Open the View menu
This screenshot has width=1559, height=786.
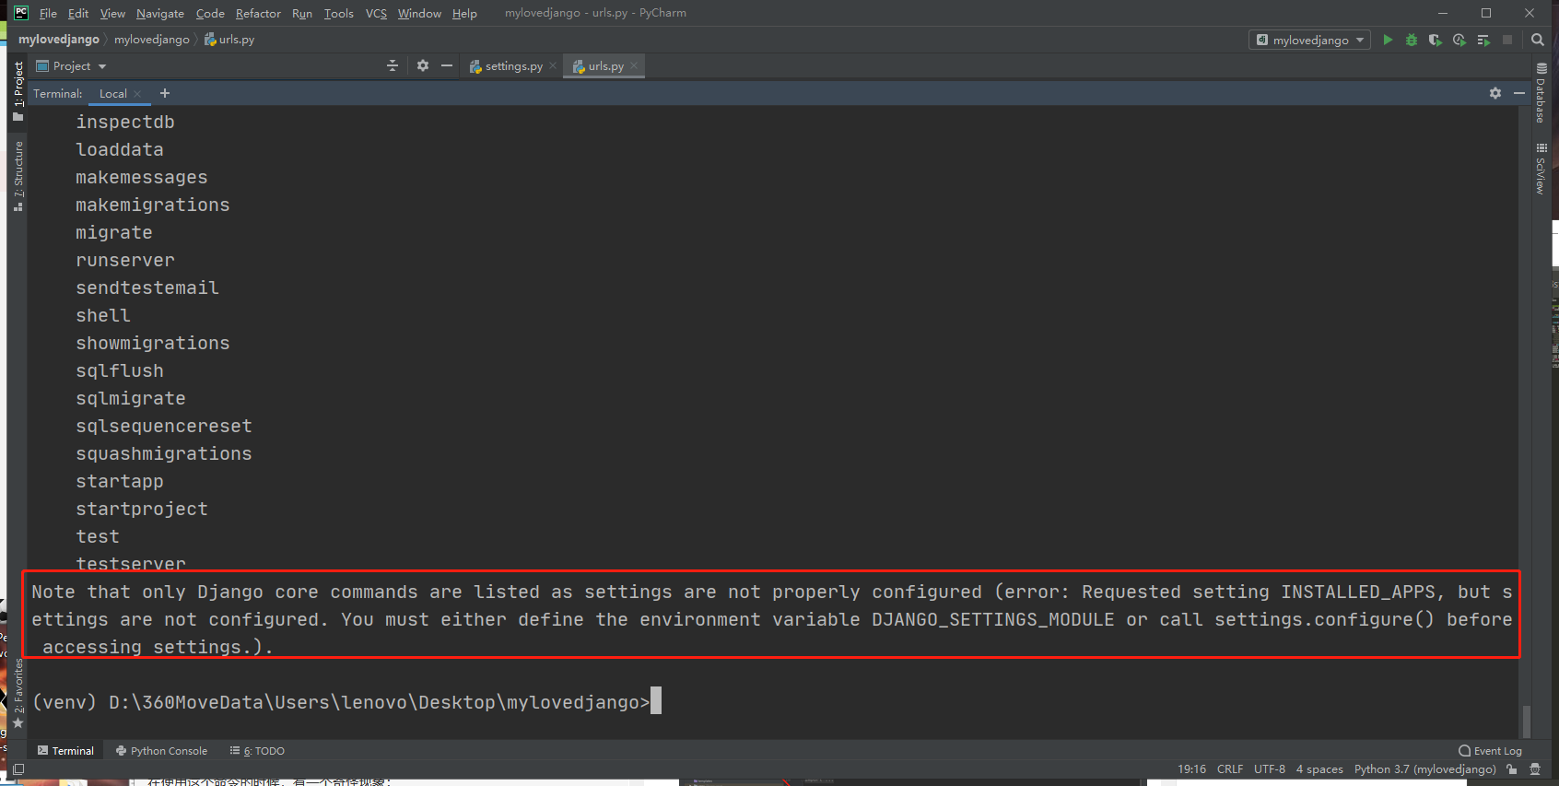coord(112,13)
